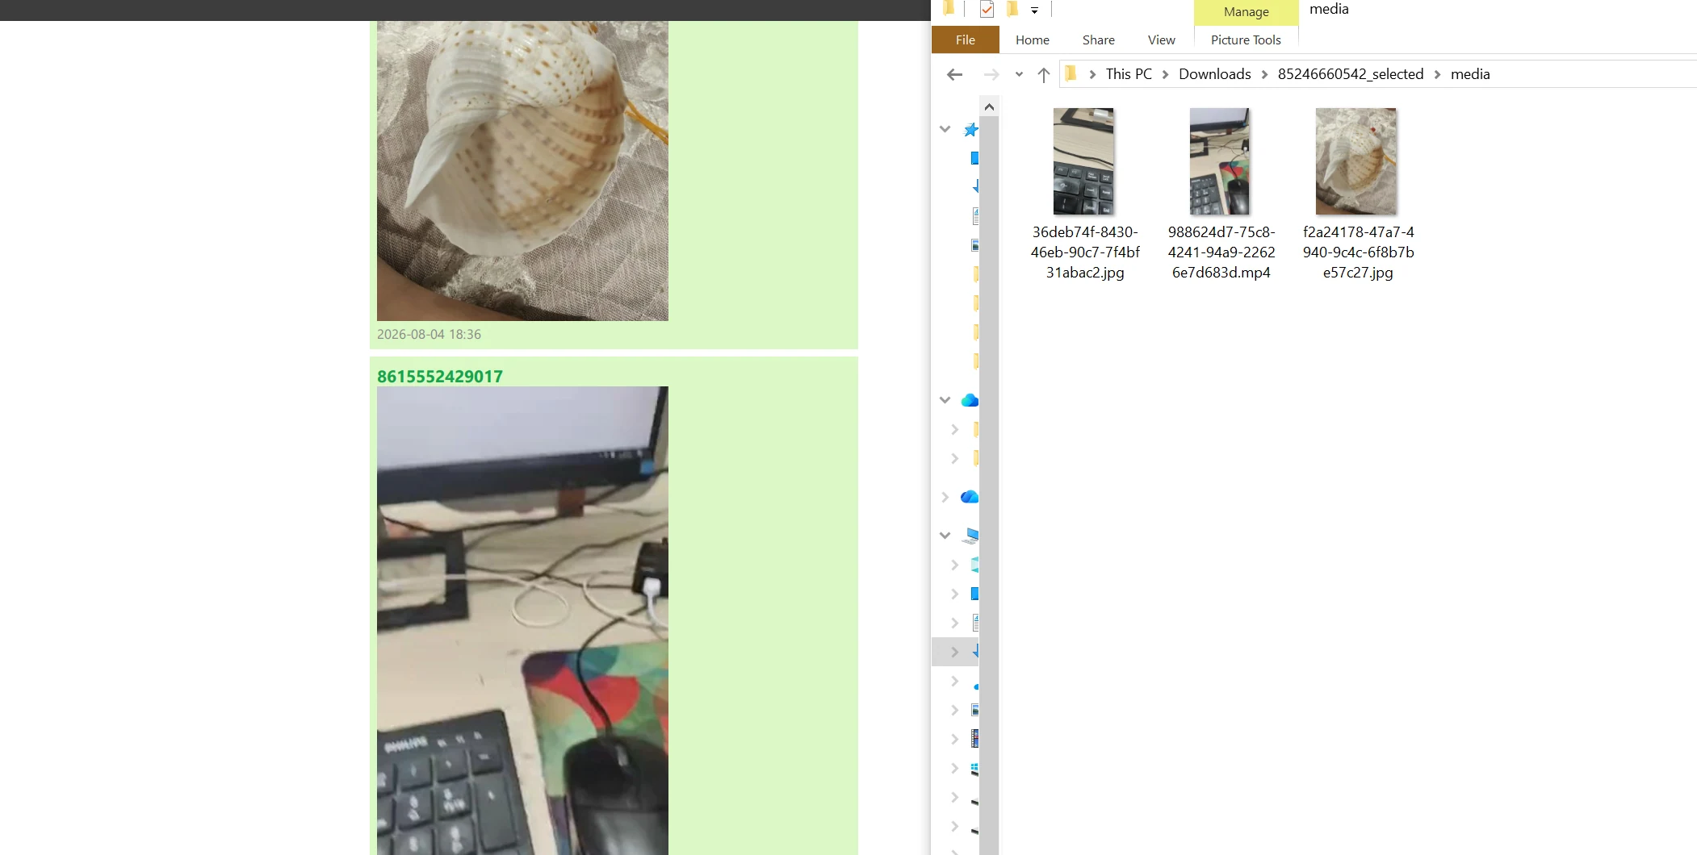This screenshot has width=1697, height=855.
Task: Navigate to Downloads breadcrumb
Action: (1215, 74)
